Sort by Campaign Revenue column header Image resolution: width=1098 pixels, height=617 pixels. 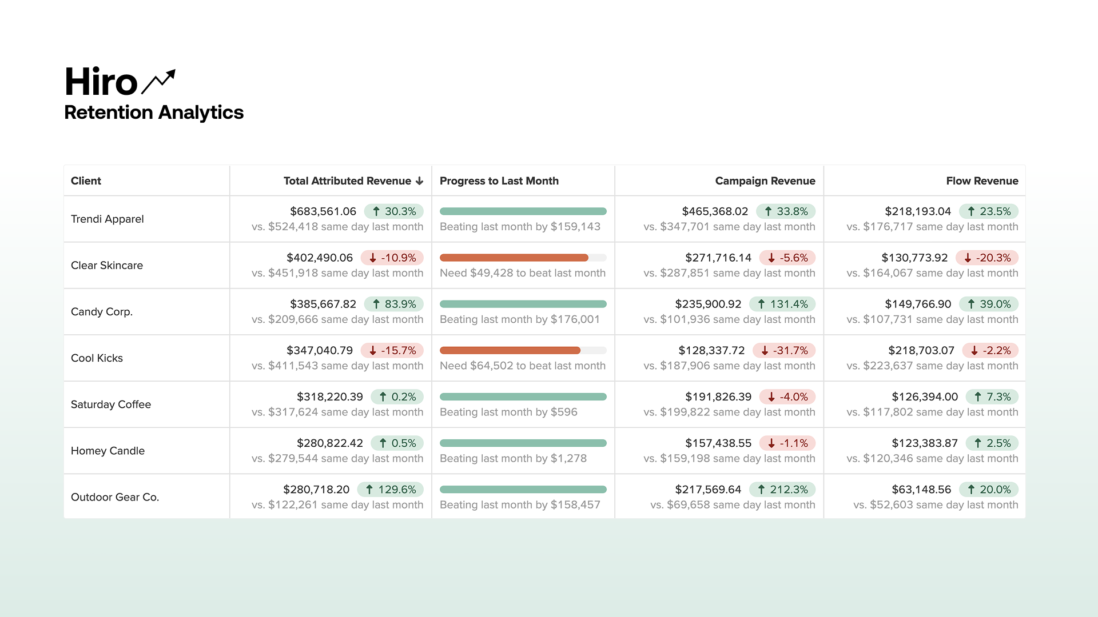[765, 181]
